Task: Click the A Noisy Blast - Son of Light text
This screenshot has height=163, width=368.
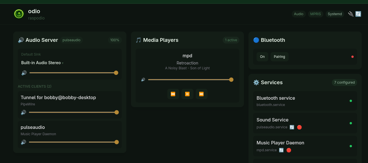Action: coord(187,68)
